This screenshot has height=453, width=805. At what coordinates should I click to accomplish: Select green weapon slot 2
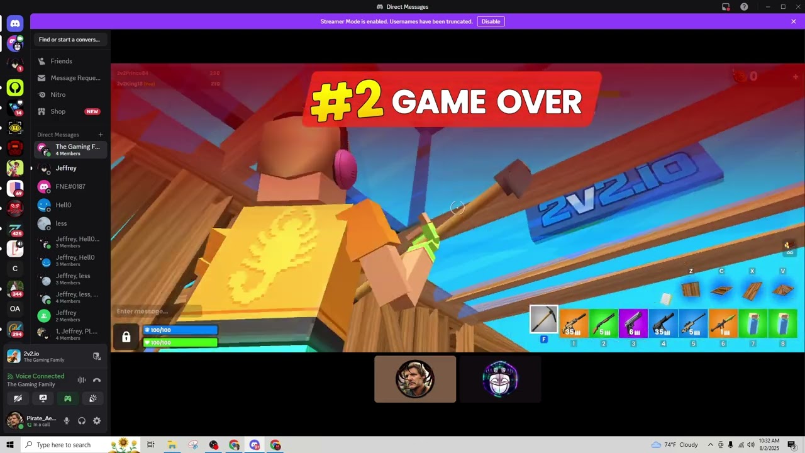(604, 324)
